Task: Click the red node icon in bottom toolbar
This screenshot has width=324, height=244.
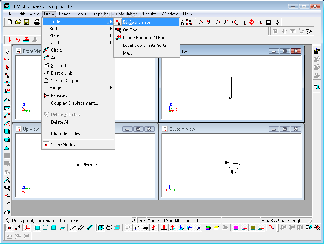Action: click(x=10, y=228)
